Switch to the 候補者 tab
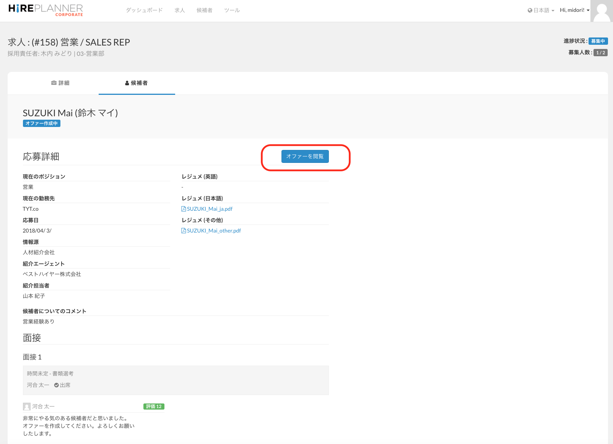 137,83
